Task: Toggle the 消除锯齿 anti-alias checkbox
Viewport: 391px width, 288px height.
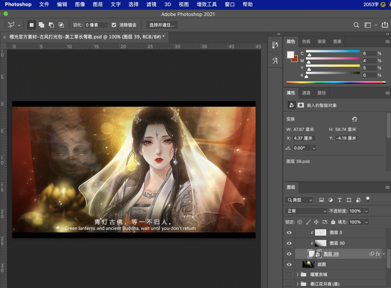Action: (114, 25)
